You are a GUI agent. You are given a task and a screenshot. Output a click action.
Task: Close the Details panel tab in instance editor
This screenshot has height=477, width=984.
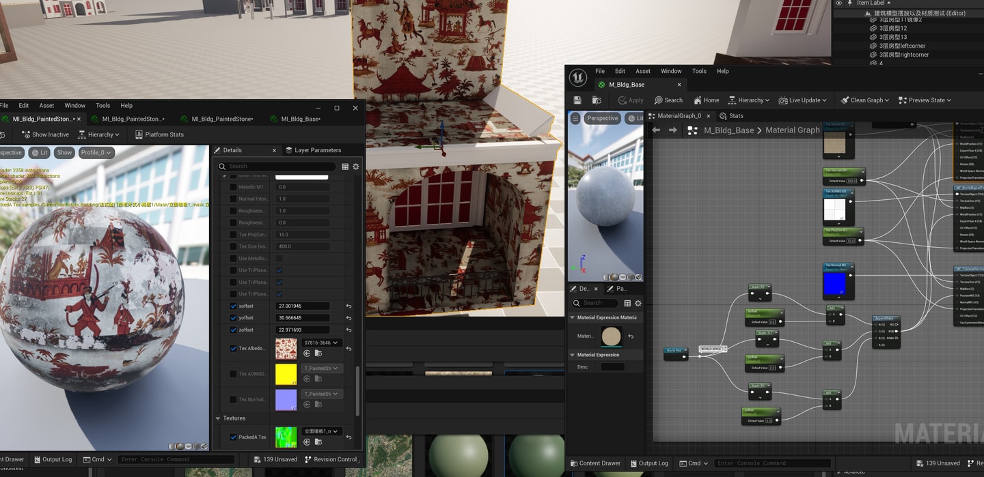[x=275, y=150]
